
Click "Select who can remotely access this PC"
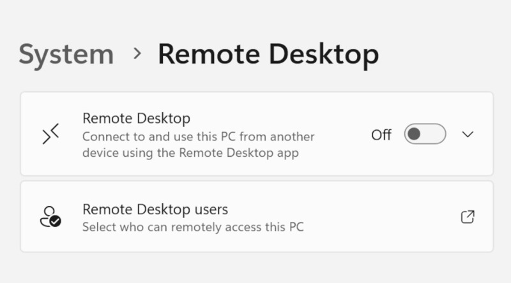(193, 226)
